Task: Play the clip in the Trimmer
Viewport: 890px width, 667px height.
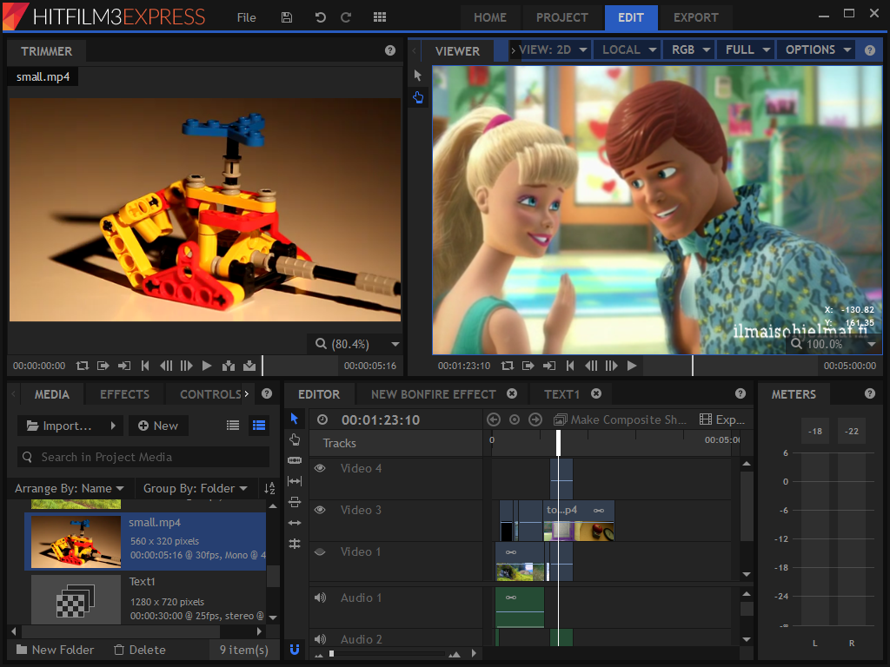Action: click(207, 366)
